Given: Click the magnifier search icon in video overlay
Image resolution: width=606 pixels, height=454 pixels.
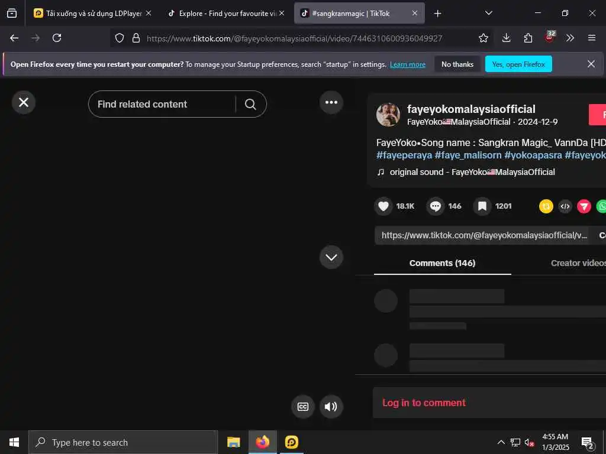Looking at the screenshot, I should click(x=250, y=104).
